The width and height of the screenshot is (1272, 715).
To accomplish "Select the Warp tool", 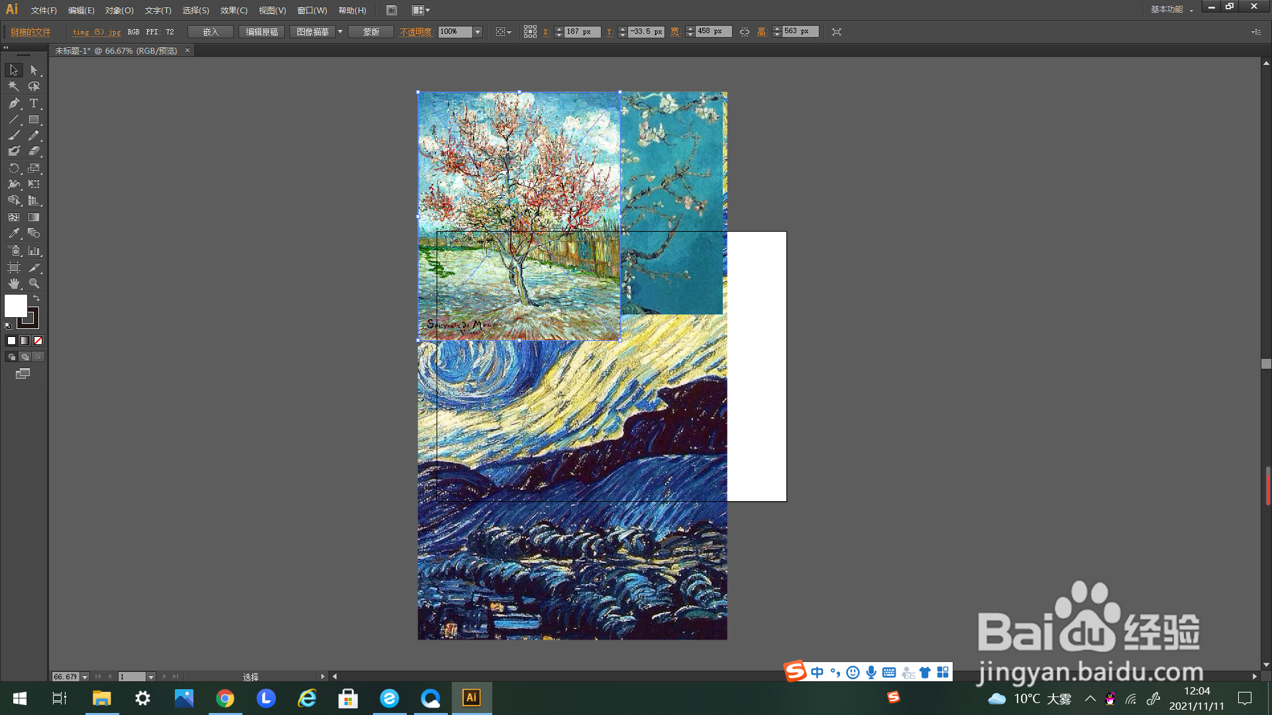I will [x=14, y=184].
